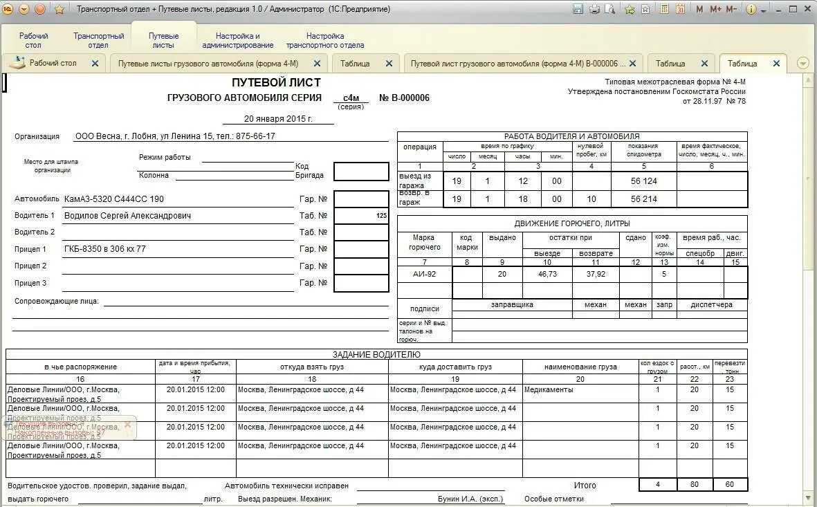Image resolution: width=817 pixels, height=507 pixels.
Task: Open the 1C main menu icon
Action: click(8, 9)
